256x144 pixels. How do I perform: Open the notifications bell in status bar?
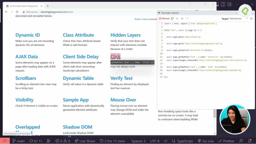(250, 141)
